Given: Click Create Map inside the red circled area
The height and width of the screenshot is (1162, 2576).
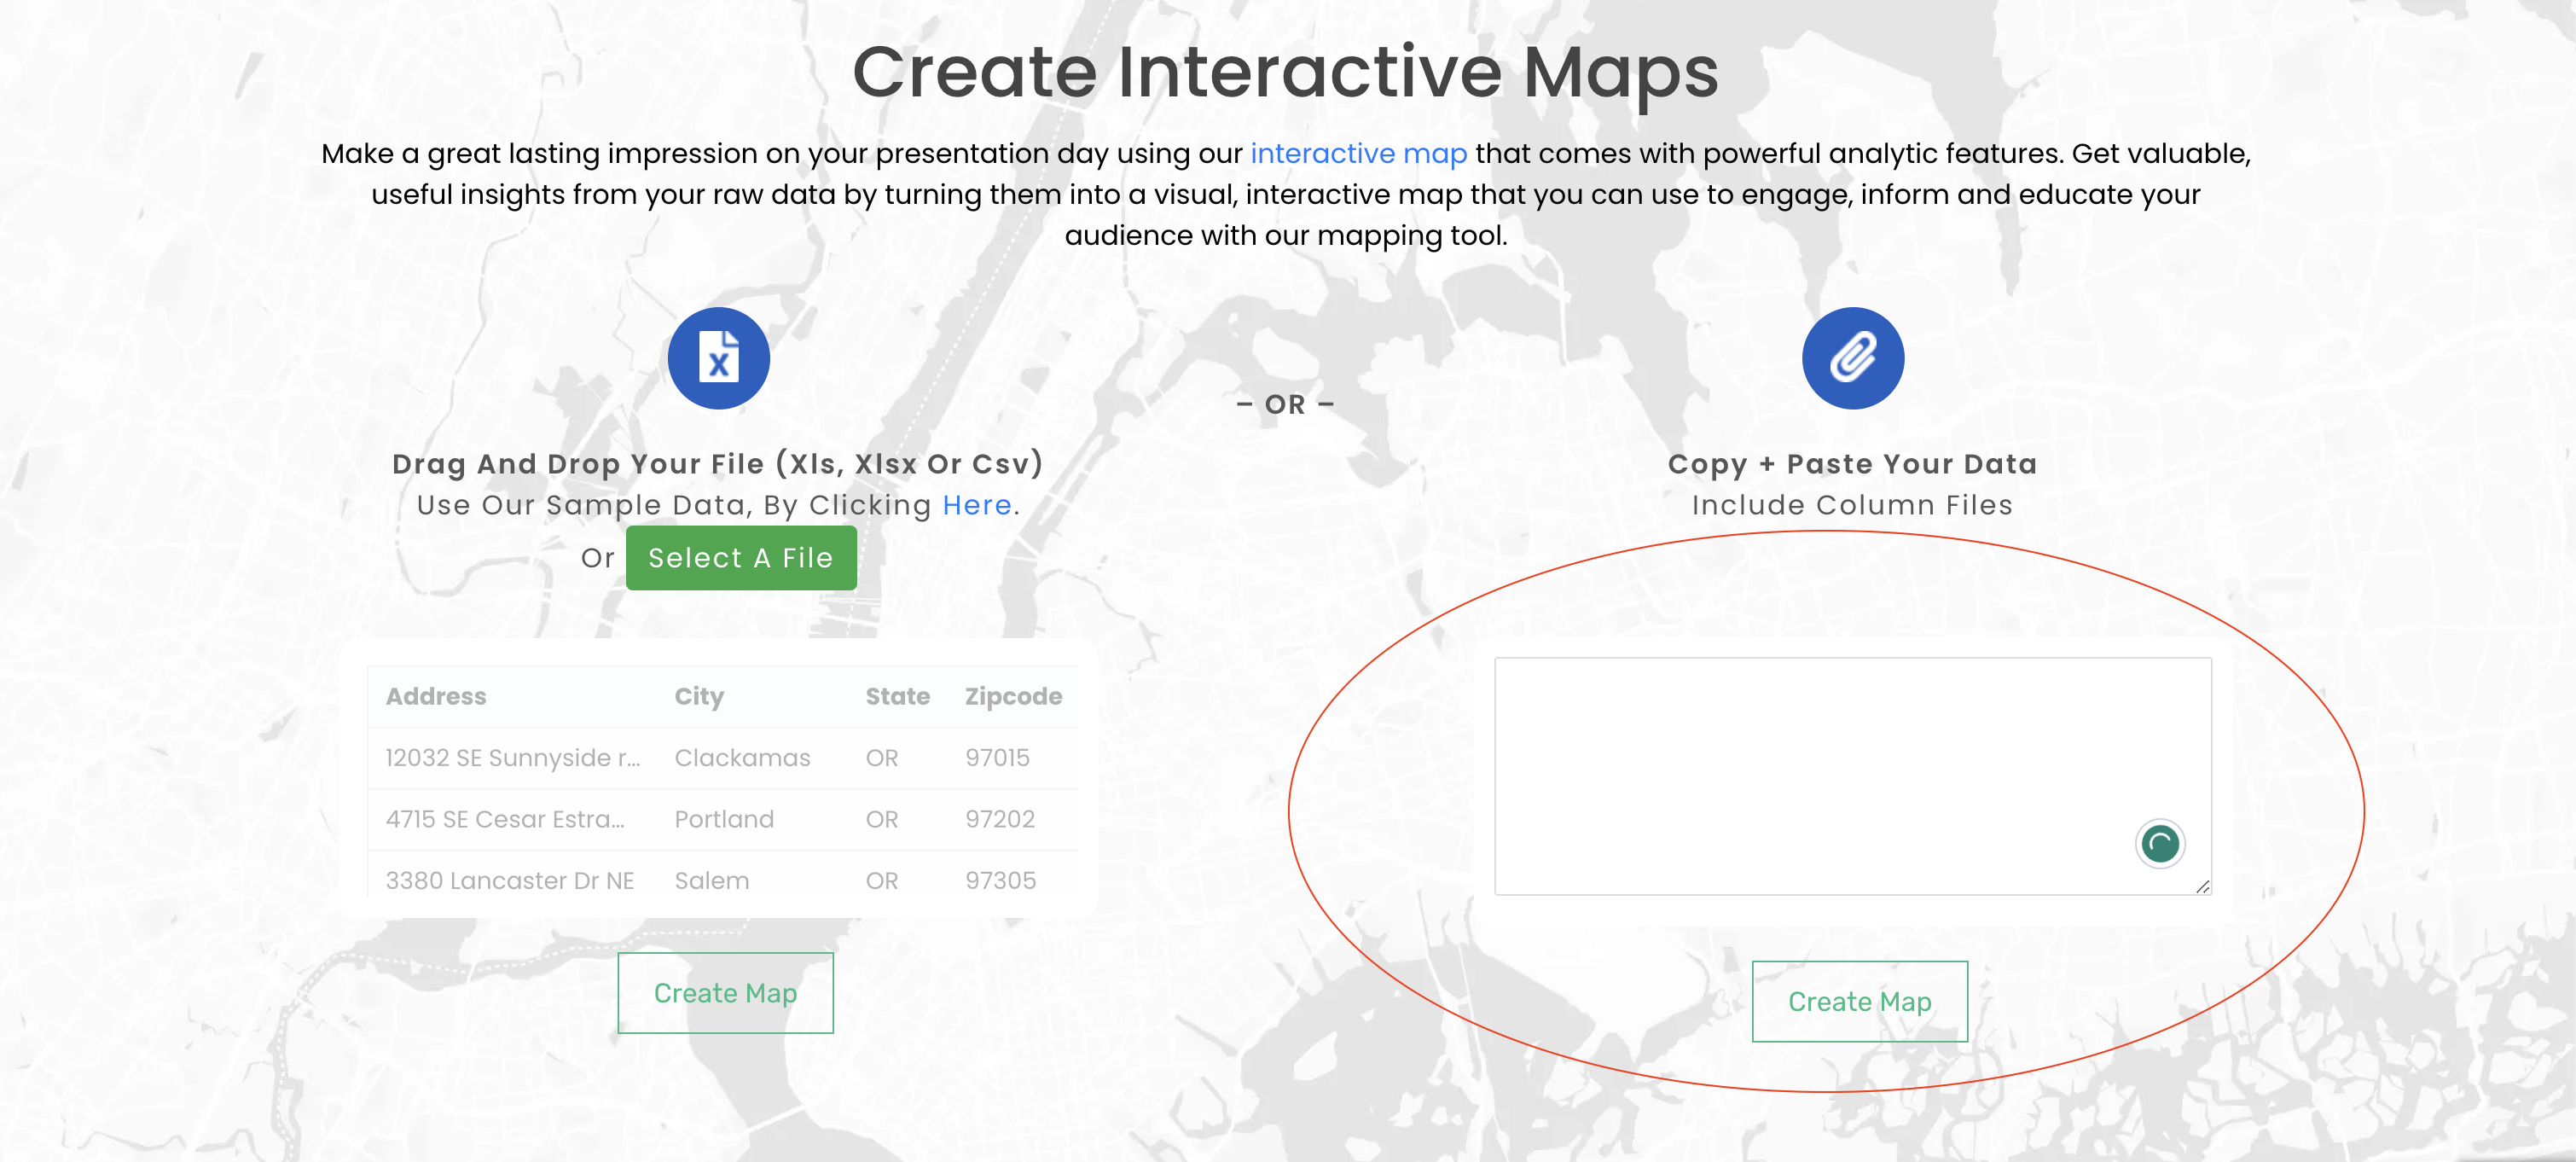Looking at the screenshot, I should click(1859, 1000).
